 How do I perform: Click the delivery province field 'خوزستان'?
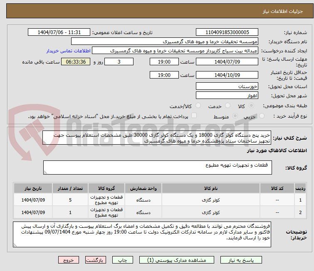[227, 86]
